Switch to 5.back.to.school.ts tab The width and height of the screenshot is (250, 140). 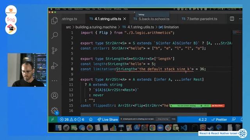click(x=151, y=19)
